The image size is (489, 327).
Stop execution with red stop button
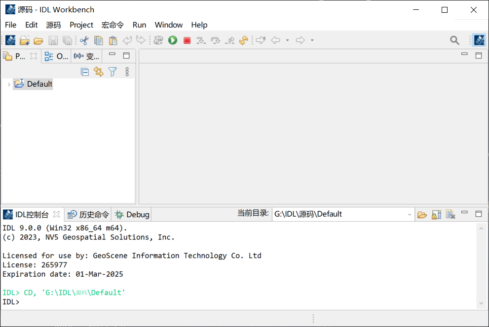(187, 40)
